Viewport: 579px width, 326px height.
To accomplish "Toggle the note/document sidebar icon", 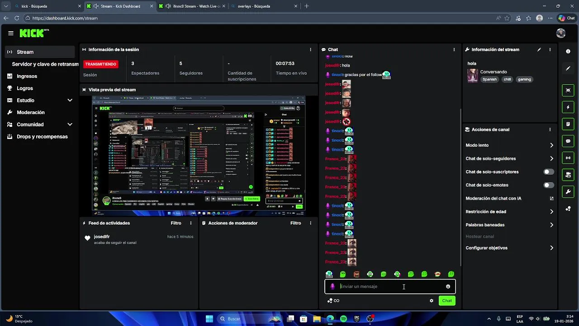I will [568, 124].
